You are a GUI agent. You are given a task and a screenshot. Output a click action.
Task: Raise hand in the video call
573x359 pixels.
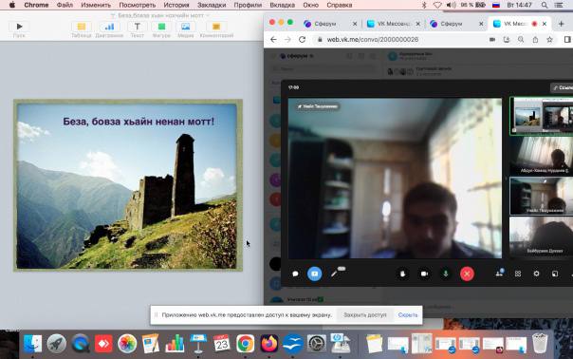[x=402, y=274]
